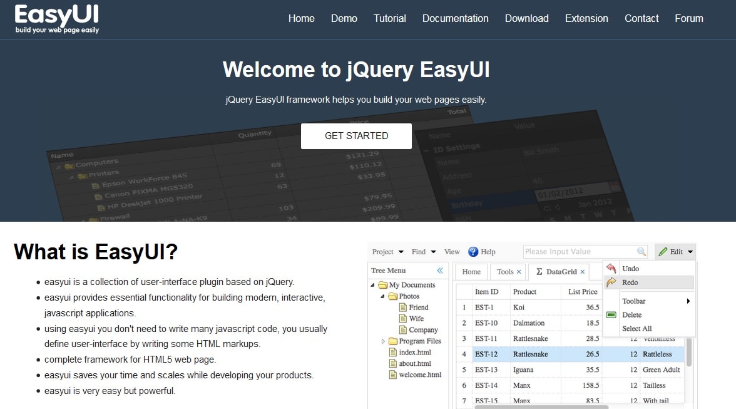Click the Company file icon

(403, 330)
